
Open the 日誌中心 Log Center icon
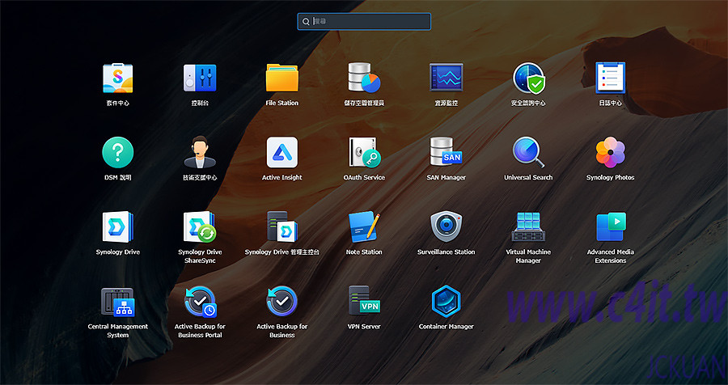tap(611, 78)
